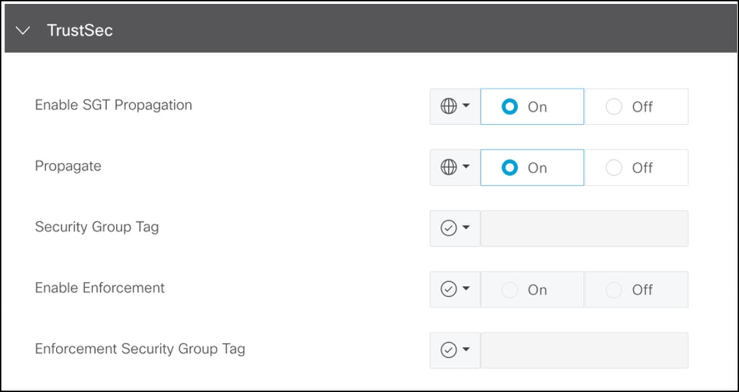Click the Enable Enforcement label
The height and width of the screenshot is (392, 739).
[100, 288]
